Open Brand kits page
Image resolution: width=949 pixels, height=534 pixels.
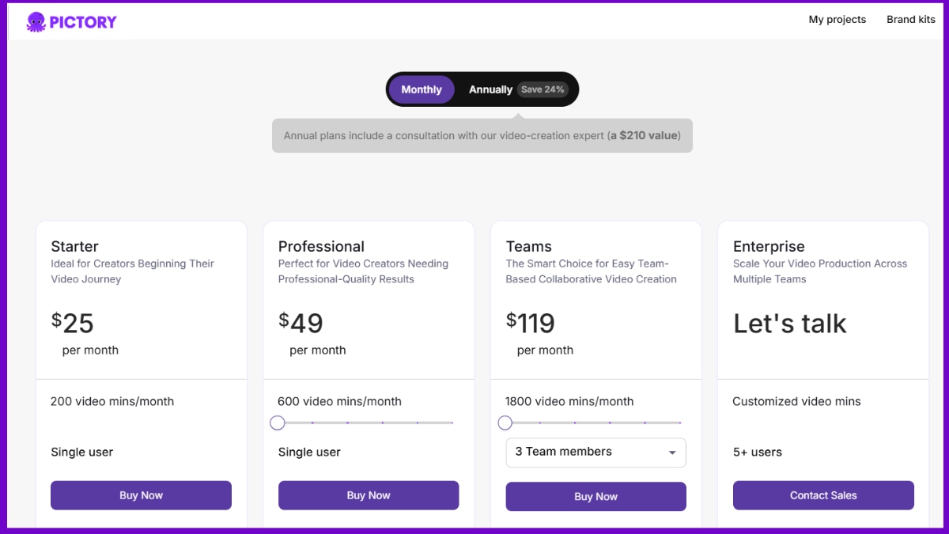point(910,20)
